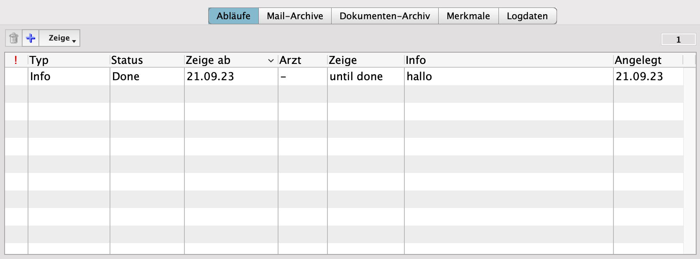The height and width of the screenshot is (259, 700).
Task: Open the Mail-Archive tab
Action: 295,16
